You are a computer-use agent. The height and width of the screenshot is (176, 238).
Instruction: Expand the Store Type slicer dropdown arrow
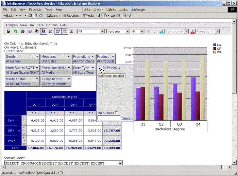(x=92, y=68)
